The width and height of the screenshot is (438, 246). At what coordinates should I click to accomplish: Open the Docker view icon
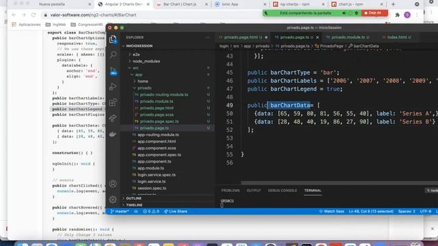pos(113,134)
